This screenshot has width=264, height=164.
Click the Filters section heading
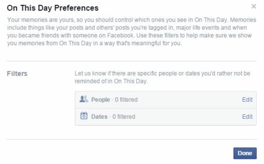tap(17, 74)
